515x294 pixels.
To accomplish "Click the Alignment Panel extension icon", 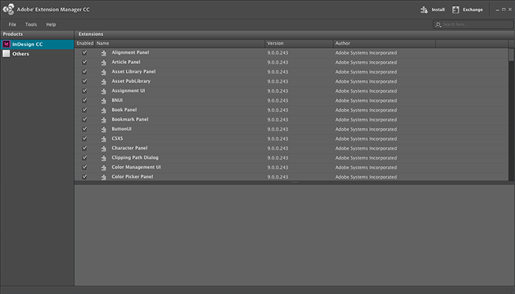I will [104, 53].
